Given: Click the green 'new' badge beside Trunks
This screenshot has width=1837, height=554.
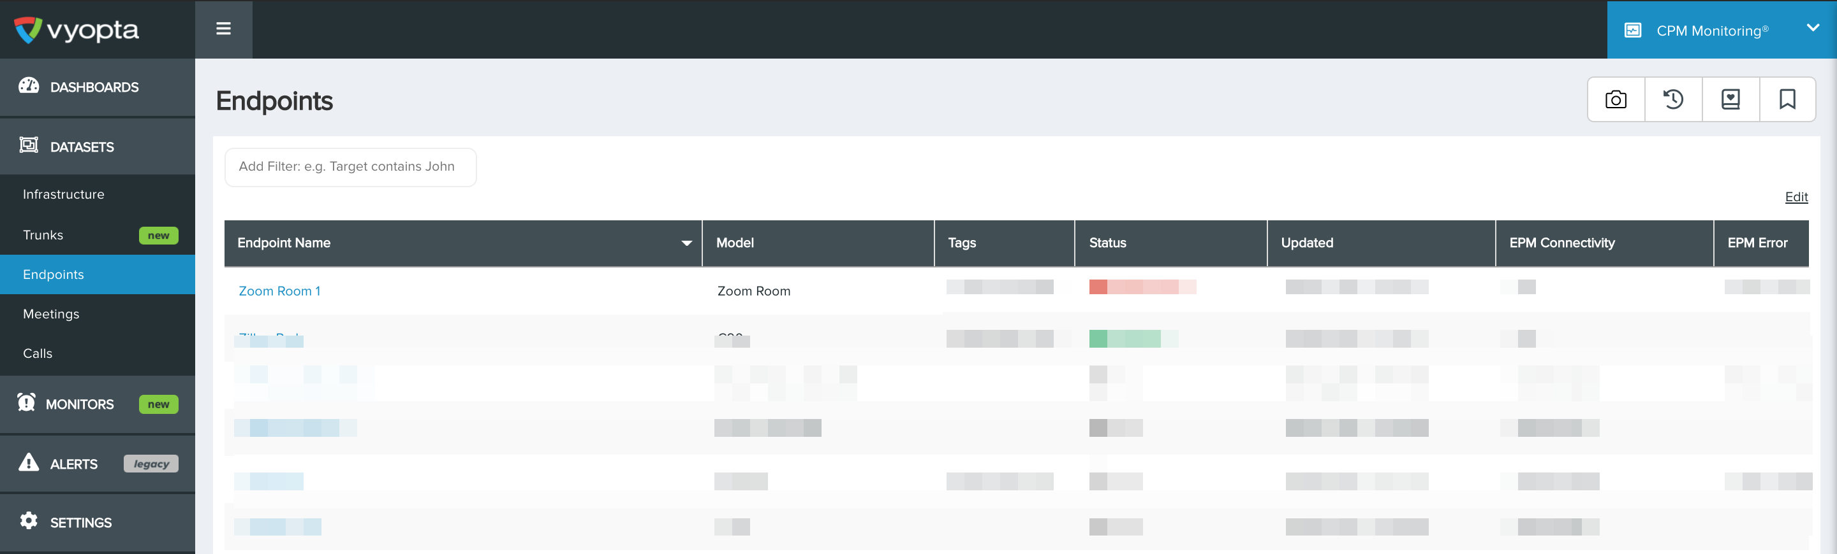Looking at the screenshot, I should pyautogui.click(x=158, y=236).
